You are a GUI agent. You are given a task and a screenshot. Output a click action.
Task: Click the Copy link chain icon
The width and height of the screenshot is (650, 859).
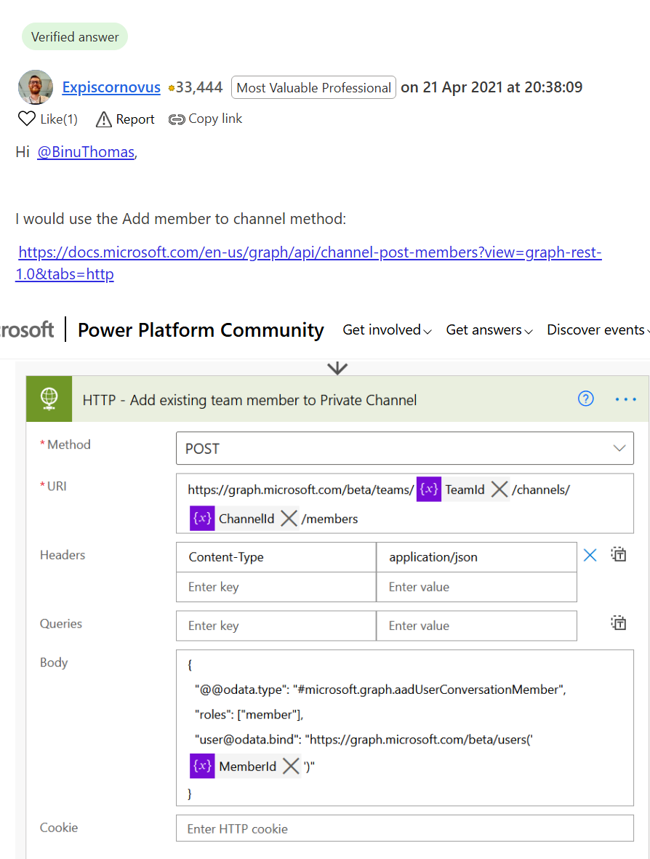pos(177,119)
